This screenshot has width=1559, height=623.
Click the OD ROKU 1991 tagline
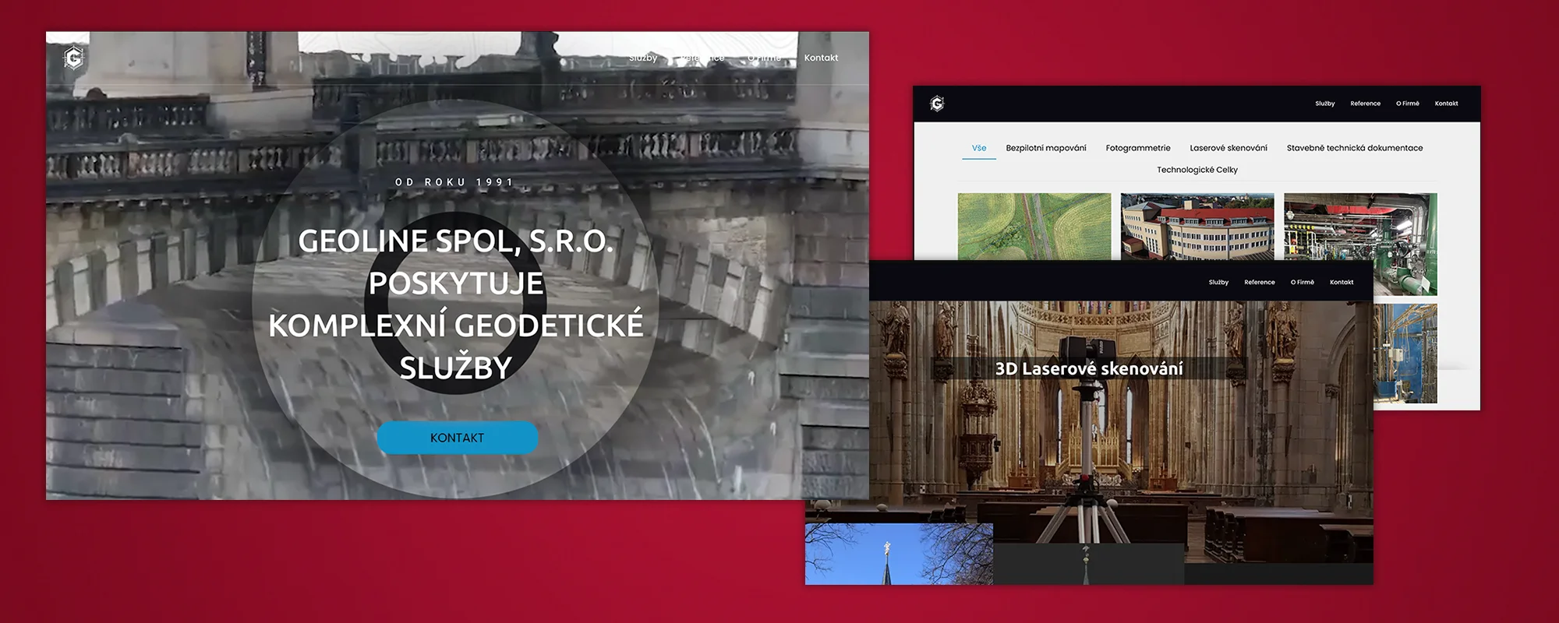(455, 182)
